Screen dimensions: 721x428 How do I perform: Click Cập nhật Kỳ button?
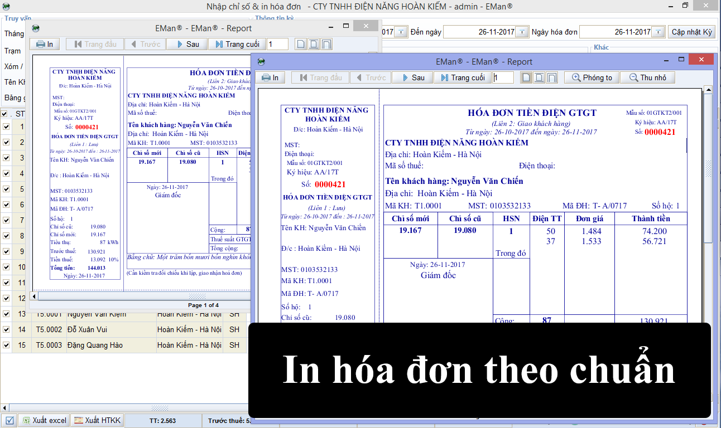point(692,32)
